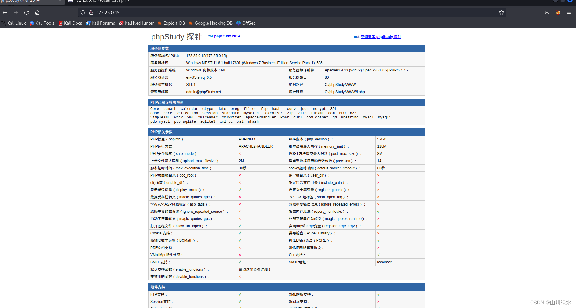This screenshot has height=308, width=576.
Task: Open the Kali Forums bookmark
Action: coord(100,23)
